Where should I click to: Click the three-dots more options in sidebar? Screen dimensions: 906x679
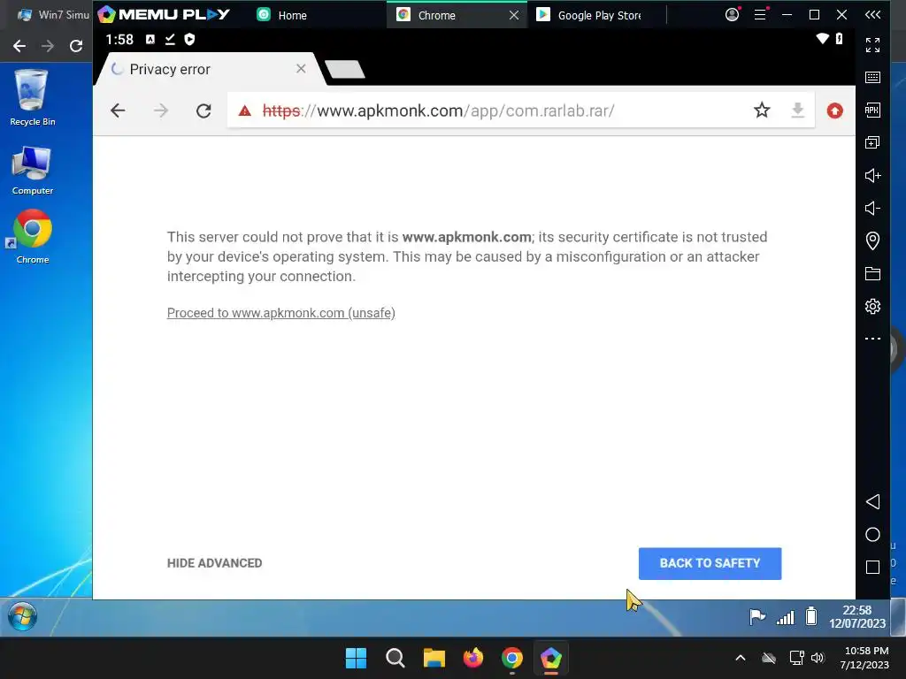point(872,339)
